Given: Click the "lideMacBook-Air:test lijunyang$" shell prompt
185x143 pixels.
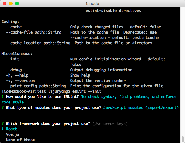Looking at the screenshot, I should point(36,91).
